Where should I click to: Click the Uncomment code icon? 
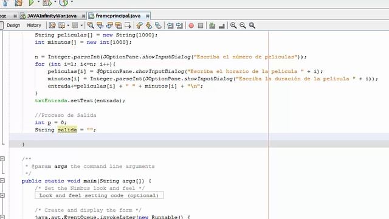click(221, 26)
